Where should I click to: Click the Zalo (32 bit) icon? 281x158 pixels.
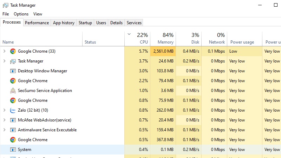pyautogui.click(x=13, y=110)
